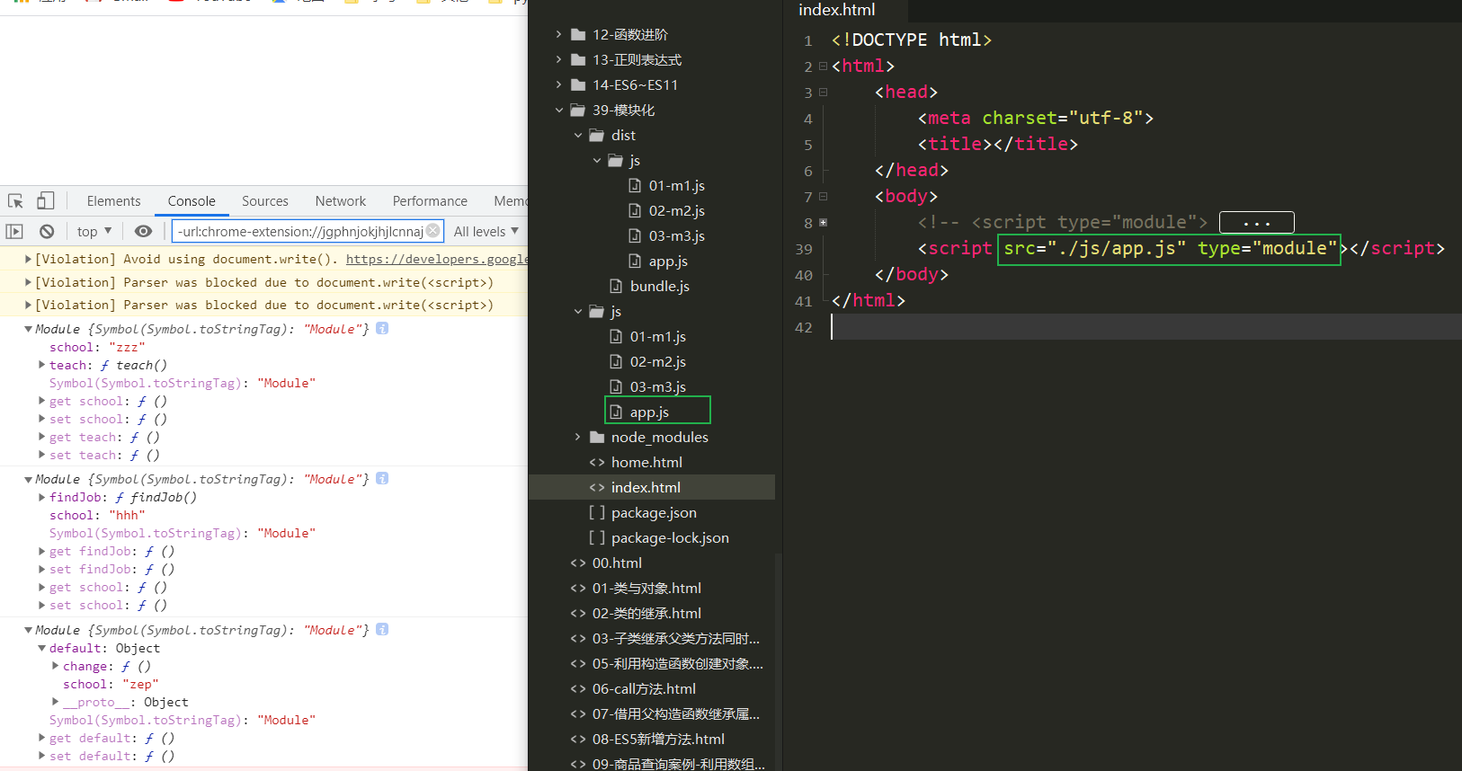Expand the node_modules folder
This screenshot has width=1462, height=771.
click(577, 437)
